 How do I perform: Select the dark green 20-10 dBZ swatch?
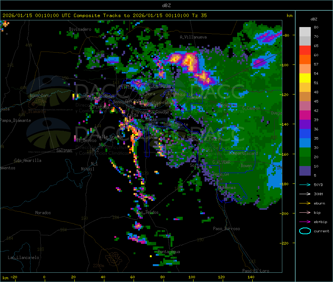click(305, 162)
